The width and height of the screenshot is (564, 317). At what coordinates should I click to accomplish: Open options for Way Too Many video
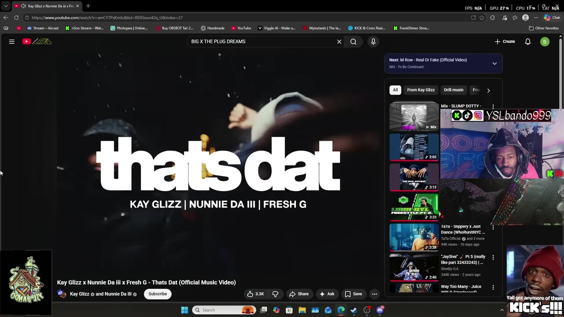pos(493,288)
